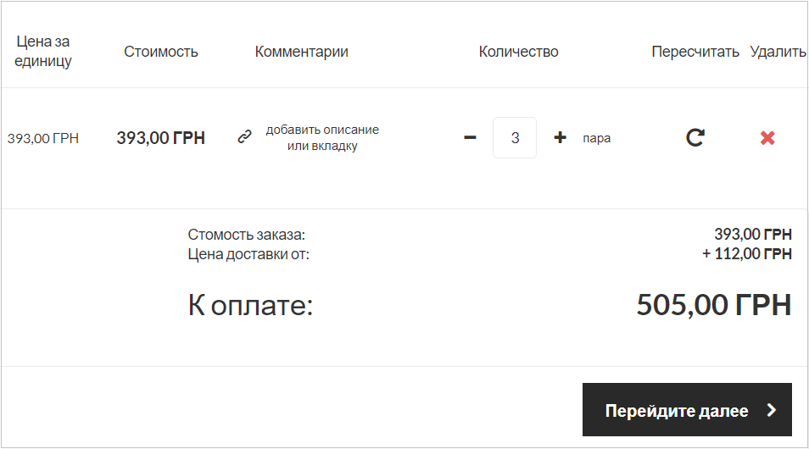Select the Стоимость column header
Screen dimensions: 809x449
tap(161, 52)
